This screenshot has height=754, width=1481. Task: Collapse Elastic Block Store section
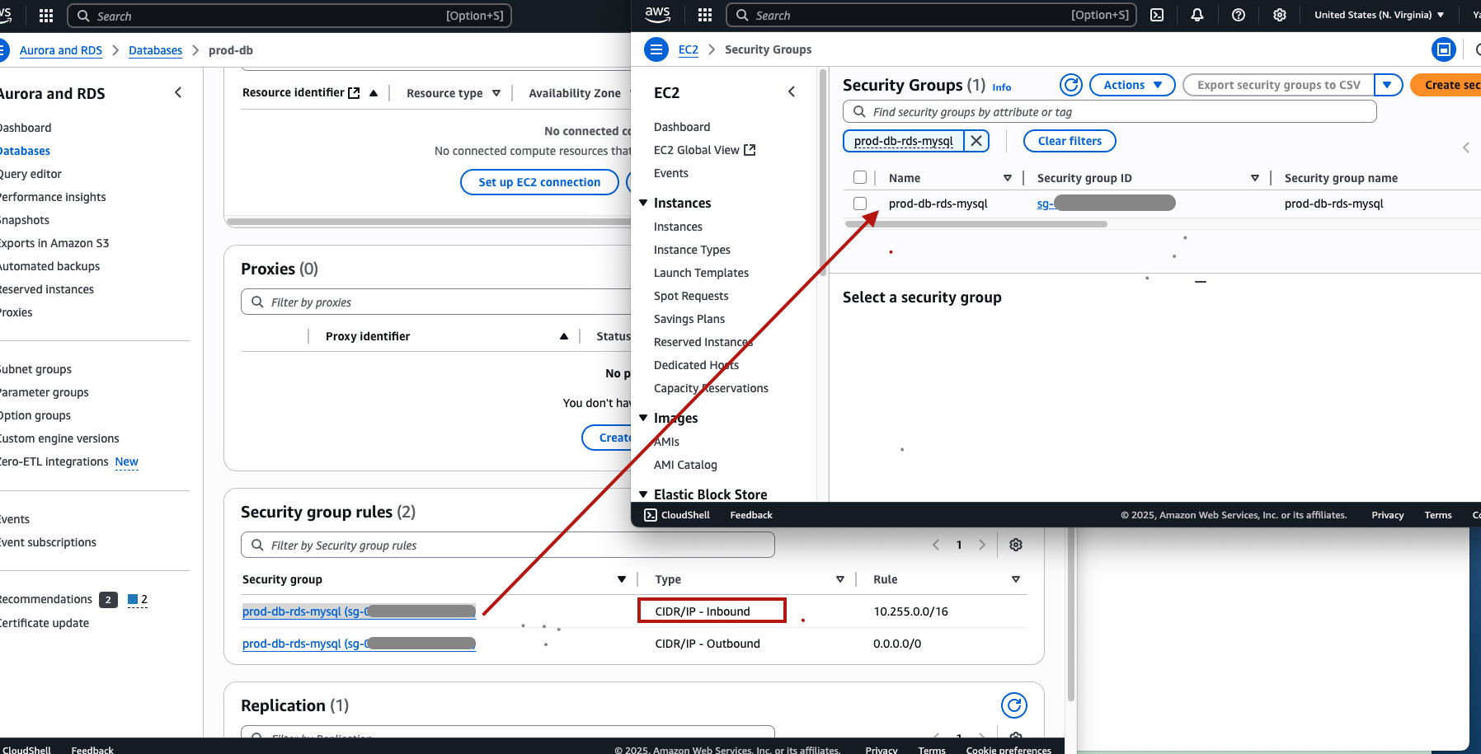click(643, 494)
